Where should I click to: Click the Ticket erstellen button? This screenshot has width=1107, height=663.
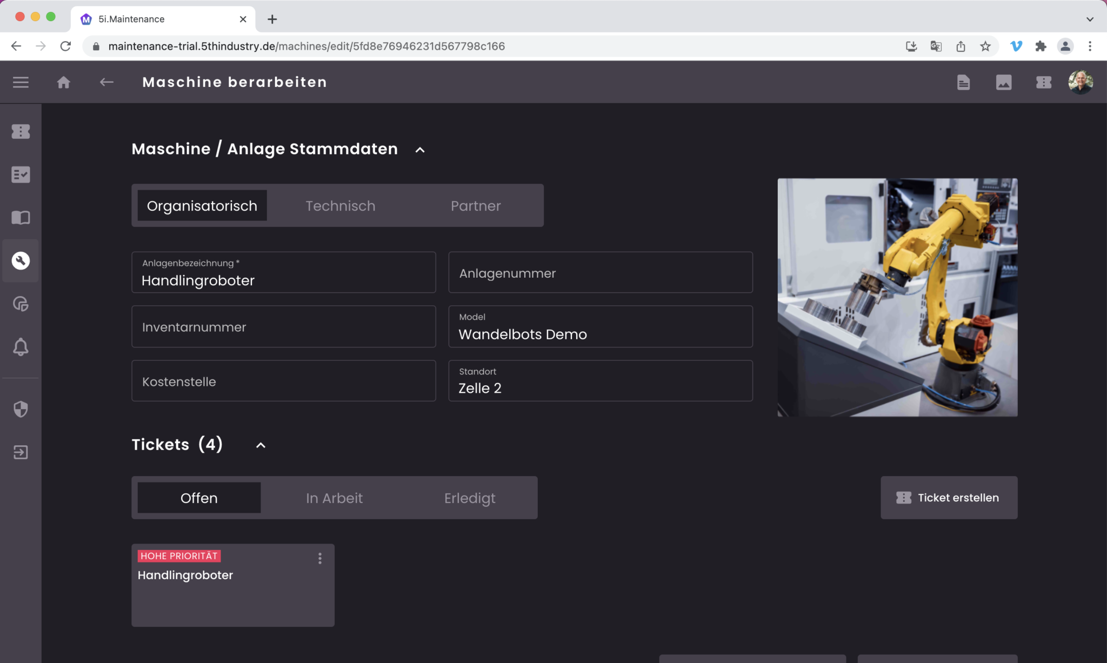click(x=949, y=498)
